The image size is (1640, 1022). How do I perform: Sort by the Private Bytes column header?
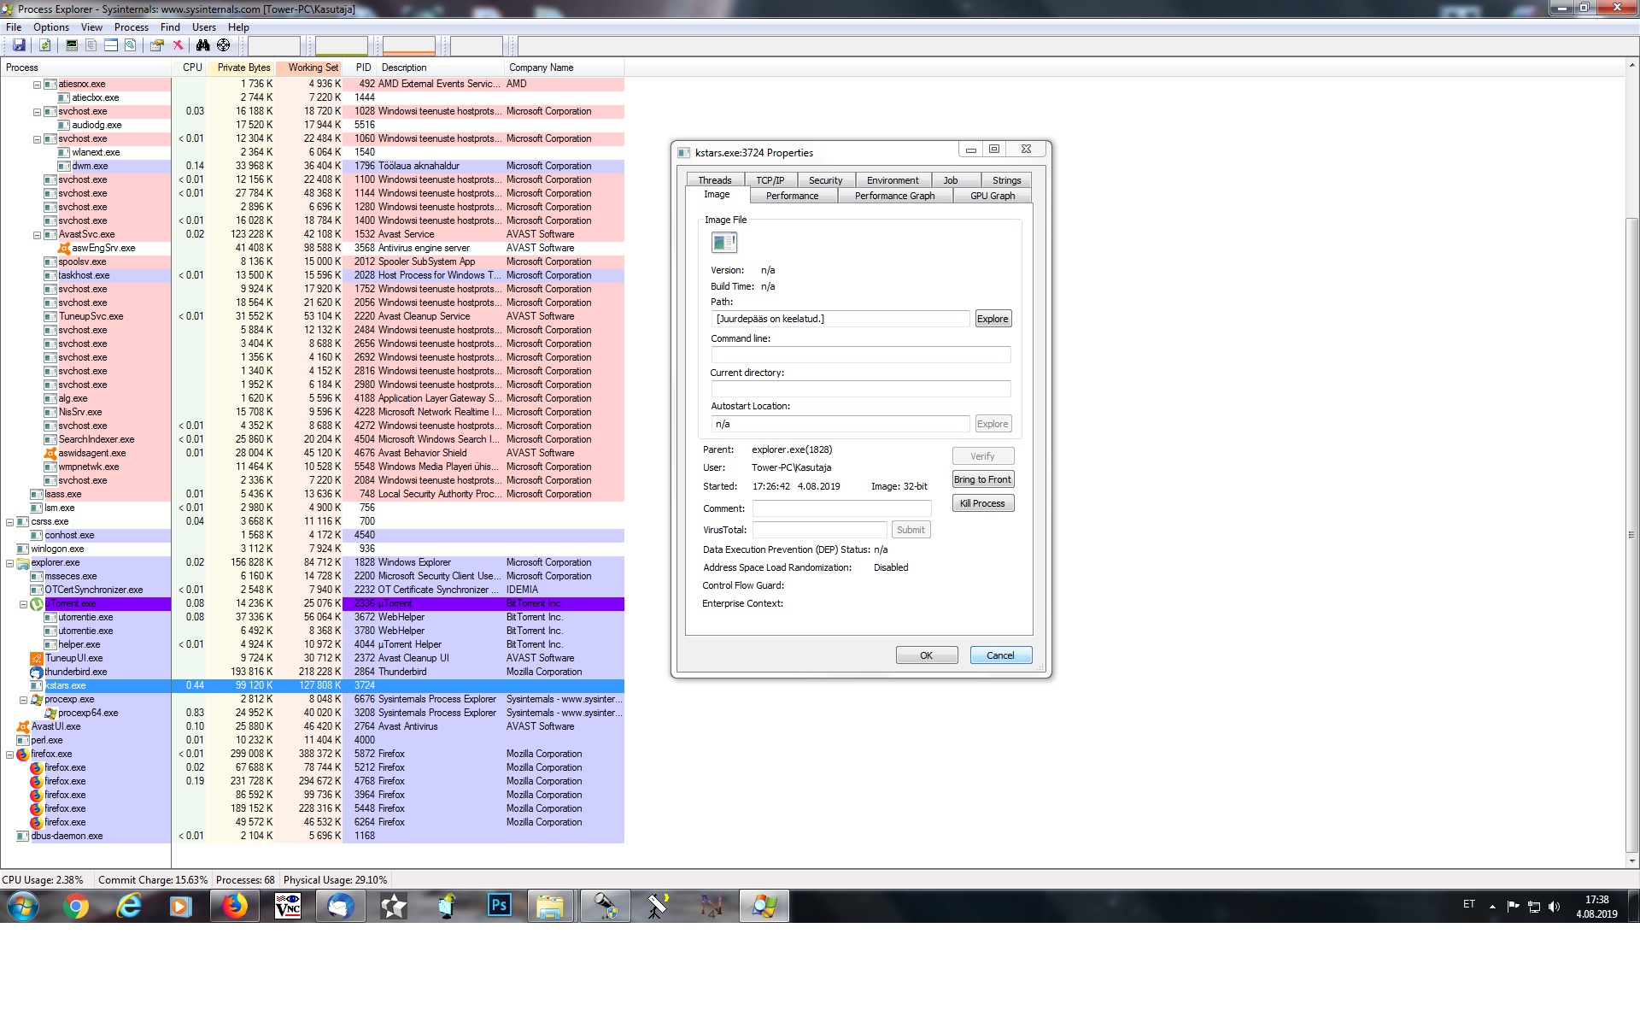click(240, 68)
